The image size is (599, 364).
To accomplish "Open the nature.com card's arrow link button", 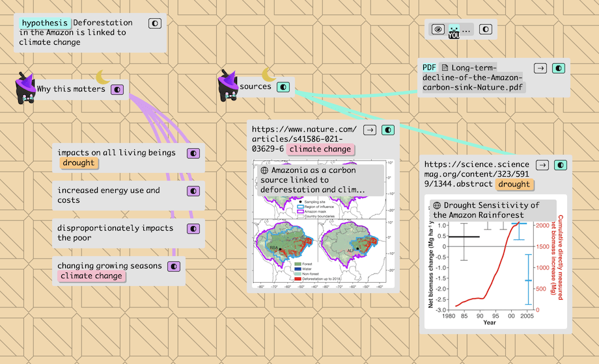I will point(369,130).
